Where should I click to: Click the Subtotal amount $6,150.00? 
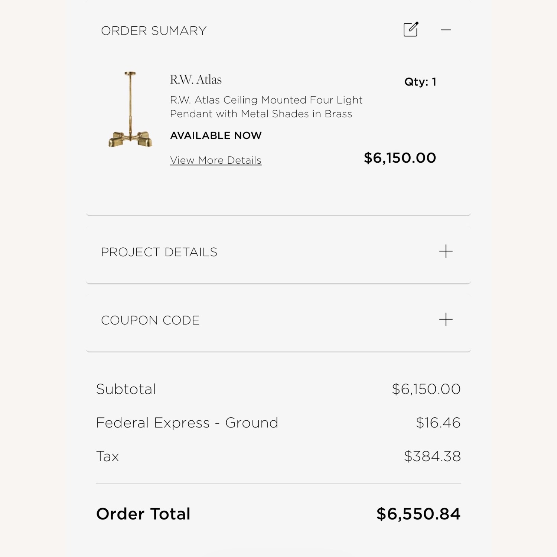point(426,389)
